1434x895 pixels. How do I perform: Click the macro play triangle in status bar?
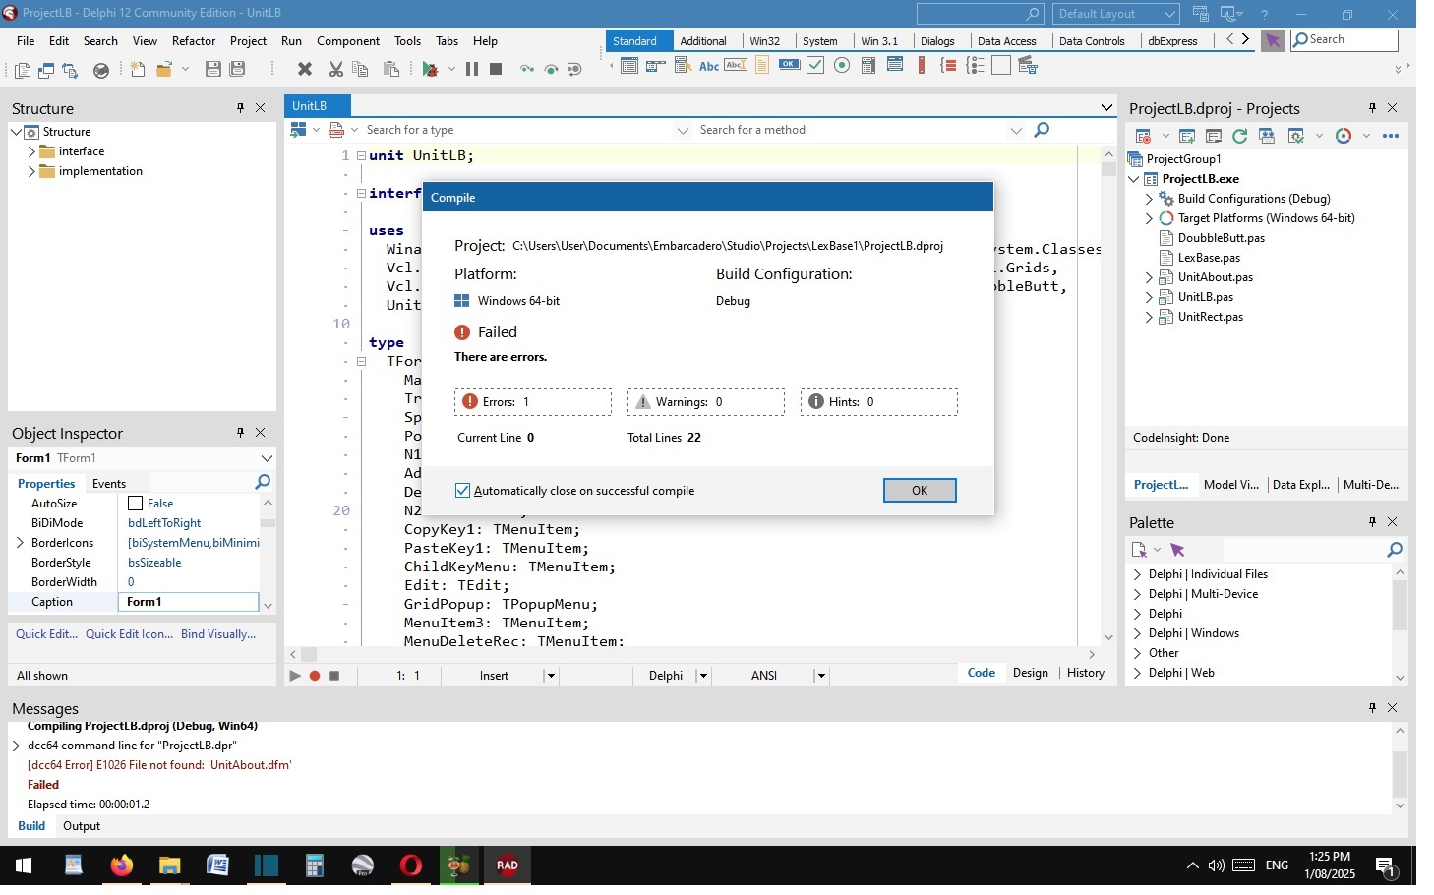(x=294, y=676)
